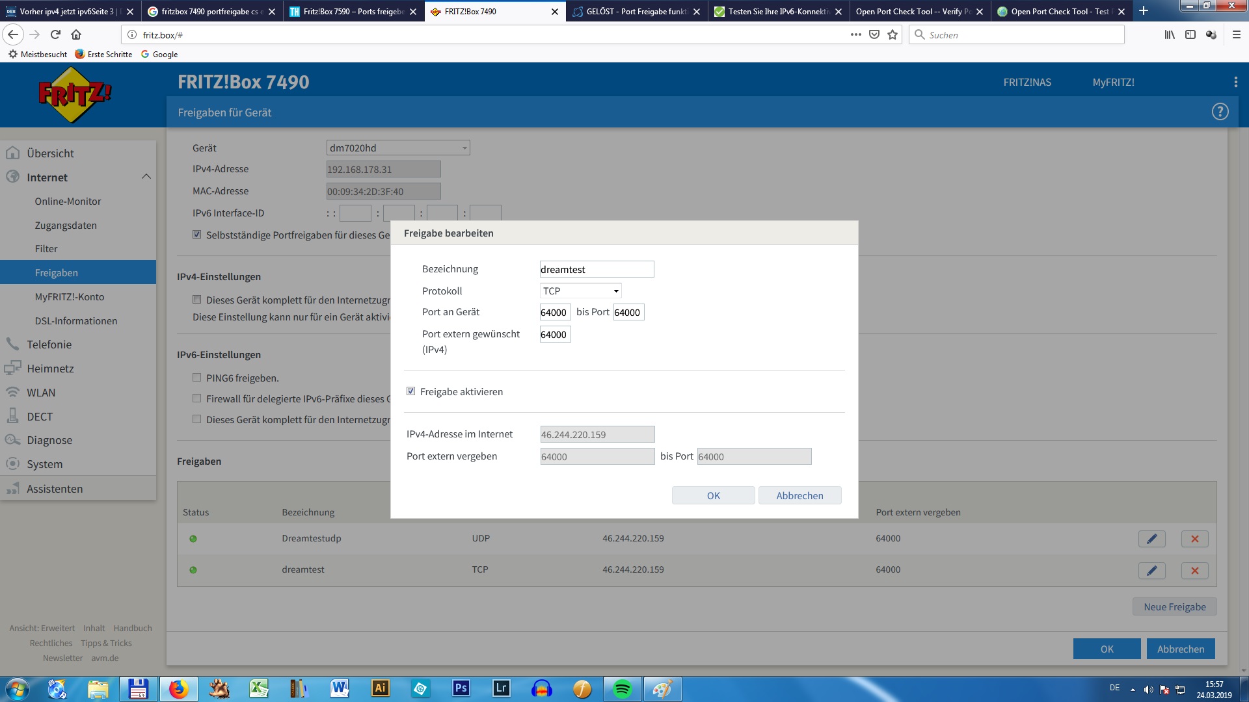Image resolution: width=1249 pixels, height=702 pixels.
Task: Click the page-level blue OK button
Action: coord(1107,649)
